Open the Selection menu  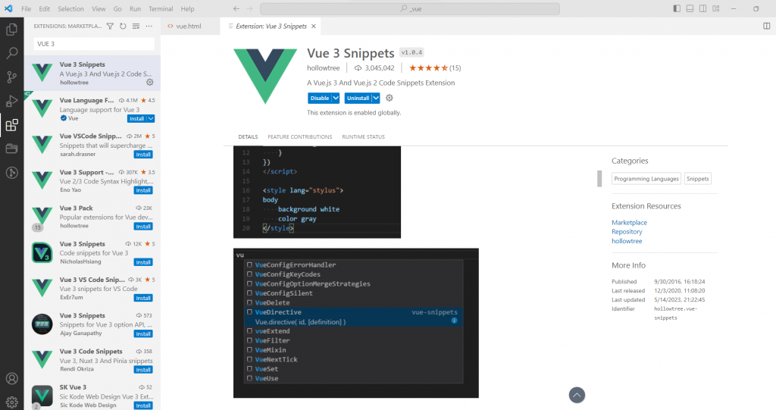(70, 9)
